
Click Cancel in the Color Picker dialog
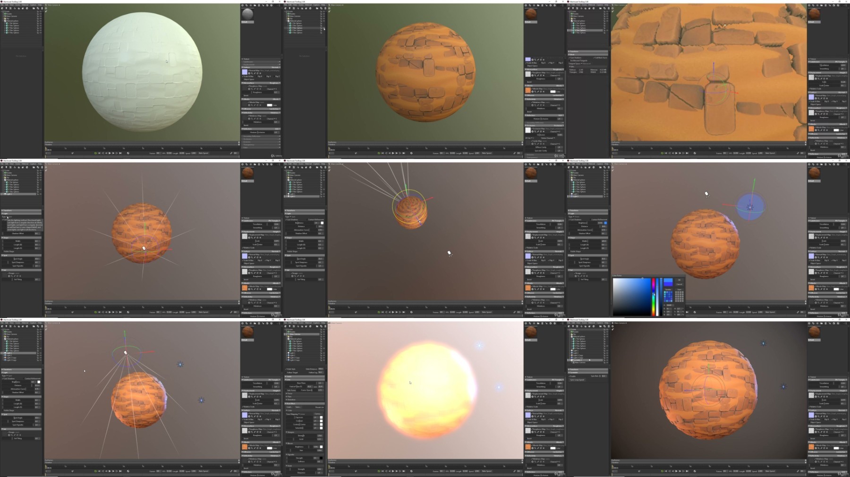[679, 285]
